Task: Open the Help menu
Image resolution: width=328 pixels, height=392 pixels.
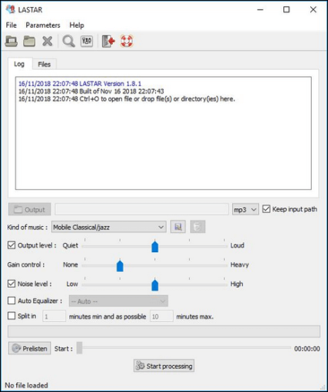Action: click(x=77, y=25)
